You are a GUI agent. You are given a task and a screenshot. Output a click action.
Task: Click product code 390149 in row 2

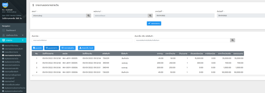pos(106,63)
